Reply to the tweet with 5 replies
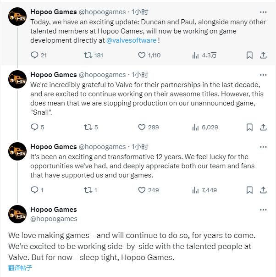 (34, 127)
